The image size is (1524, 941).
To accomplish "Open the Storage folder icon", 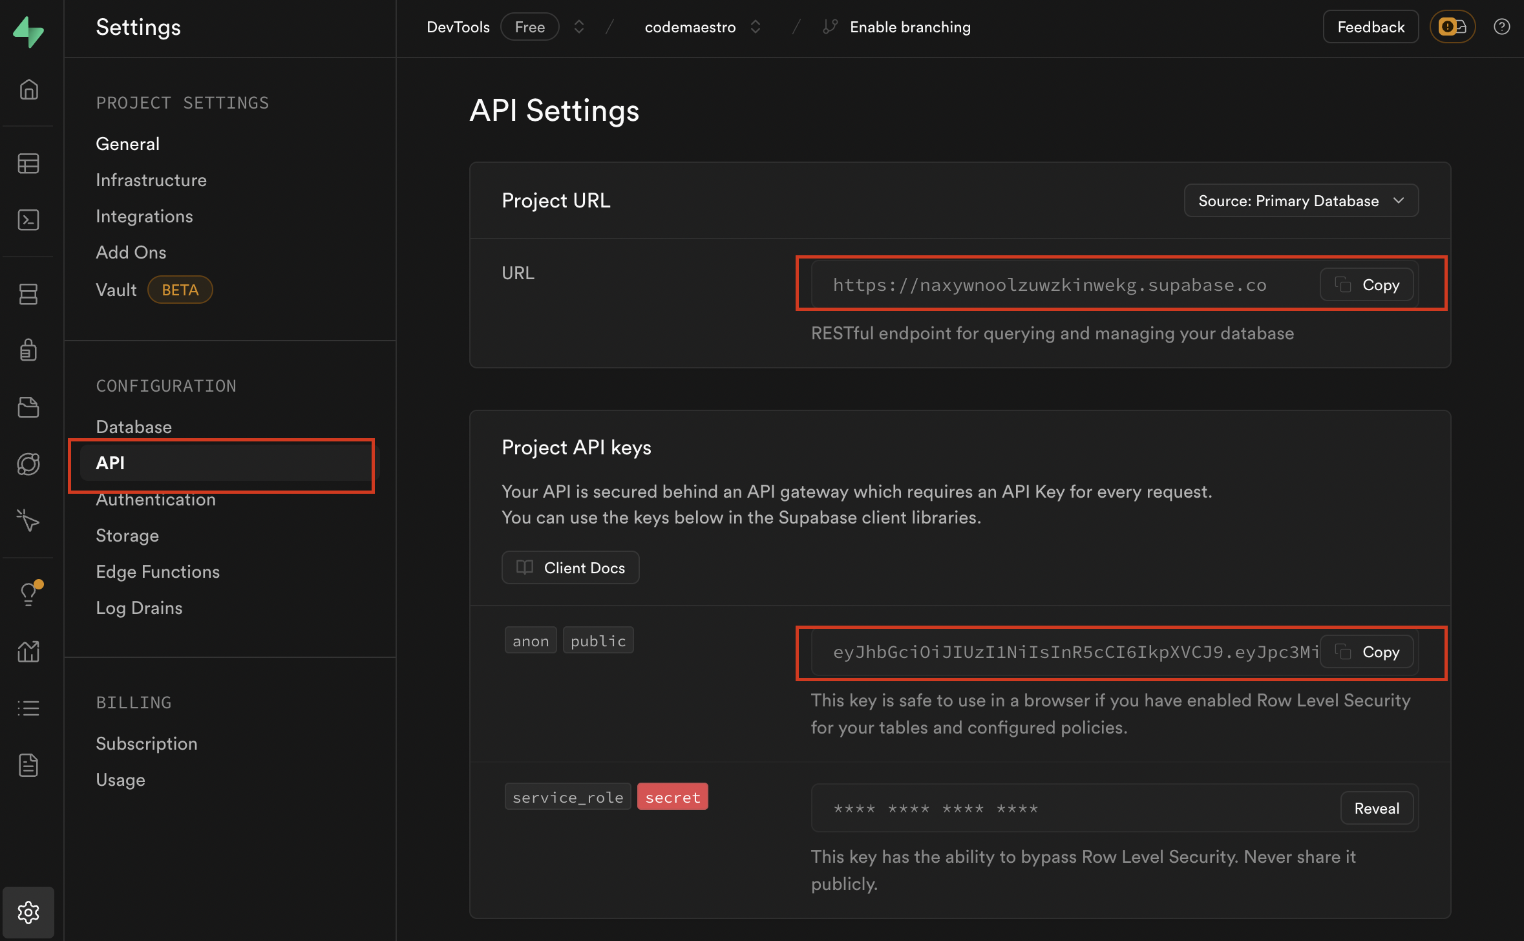I will tap(28, 407).
